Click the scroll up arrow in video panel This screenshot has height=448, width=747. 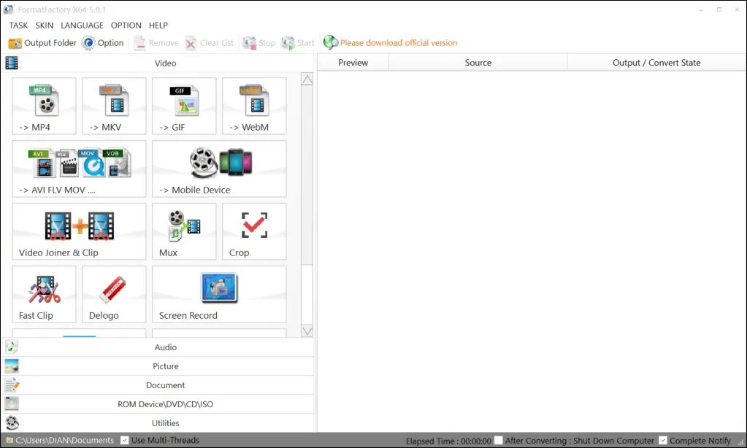click(x=307, y=80)
